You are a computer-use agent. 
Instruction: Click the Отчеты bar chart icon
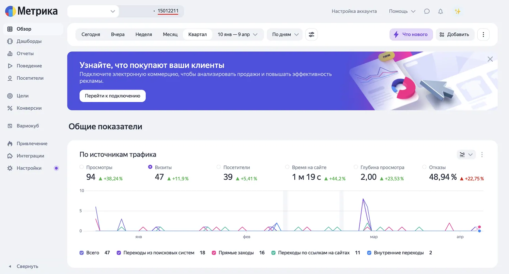(10, 53)
